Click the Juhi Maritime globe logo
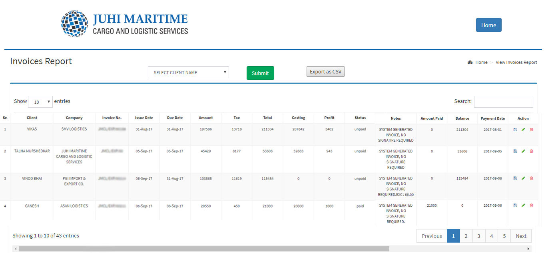 [74, 24]
